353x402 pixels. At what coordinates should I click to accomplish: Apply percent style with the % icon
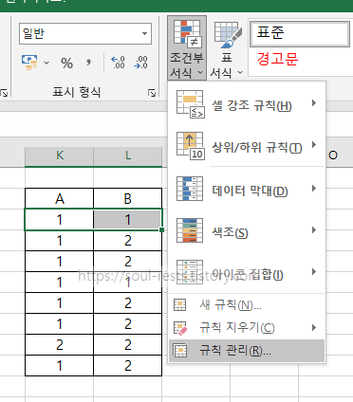(x=66, y=63)
